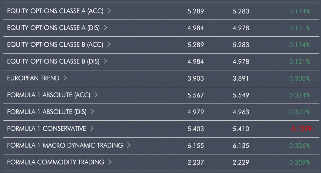Click the 0.359% change for Formula Commodity Trading

pos(300,162)
